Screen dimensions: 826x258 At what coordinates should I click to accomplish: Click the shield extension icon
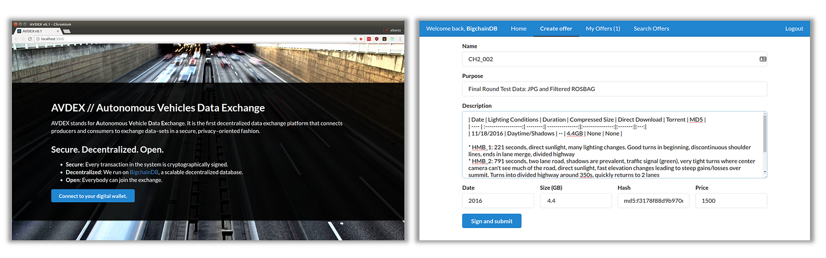tap(376, 39)
